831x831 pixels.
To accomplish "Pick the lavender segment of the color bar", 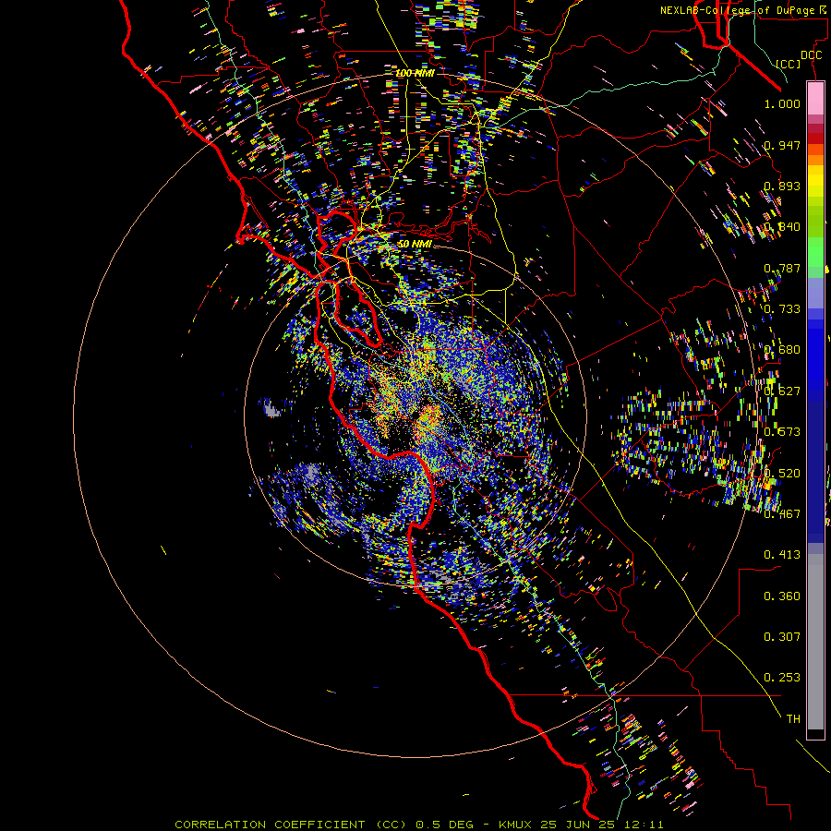I will tap(815, 293).
